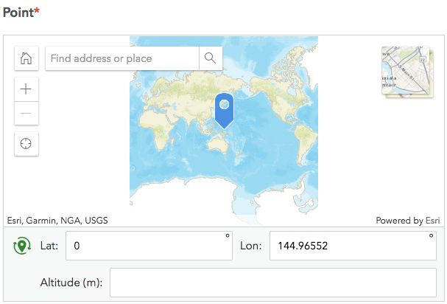Focus the Find address or place field

point(122,58)
